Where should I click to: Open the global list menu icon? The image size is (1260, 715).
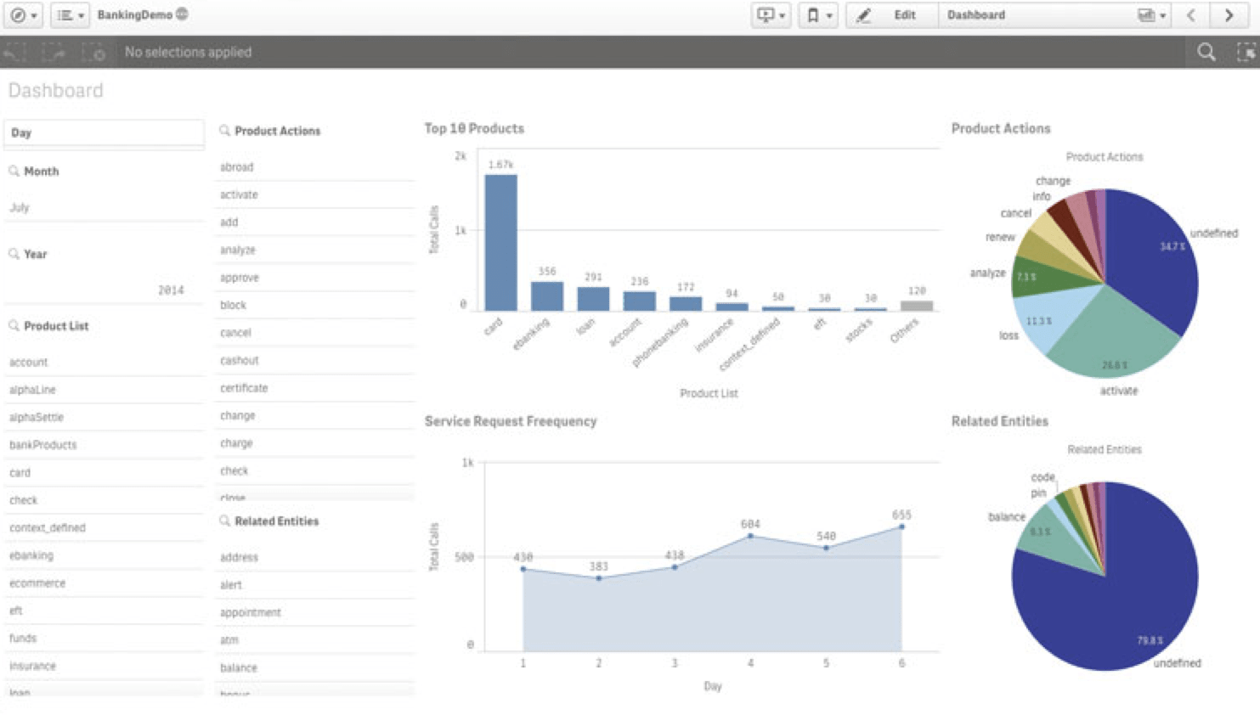pos(65,15)
